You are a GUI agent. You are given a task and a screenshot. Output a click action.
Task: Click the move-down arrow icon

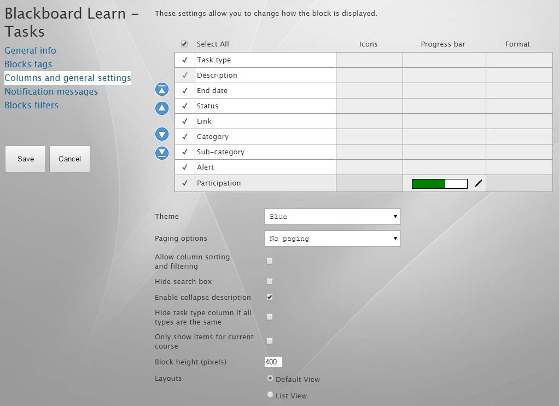[x=162, y=134]
